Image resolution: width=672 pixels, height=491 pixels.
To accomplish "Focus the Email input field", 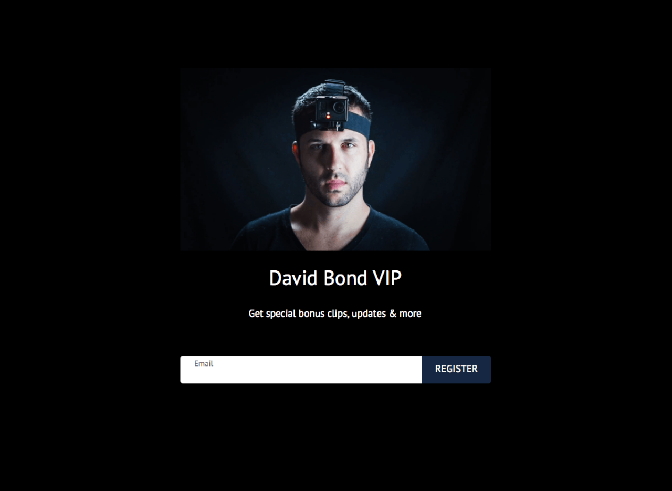I will tap(301, 369).
